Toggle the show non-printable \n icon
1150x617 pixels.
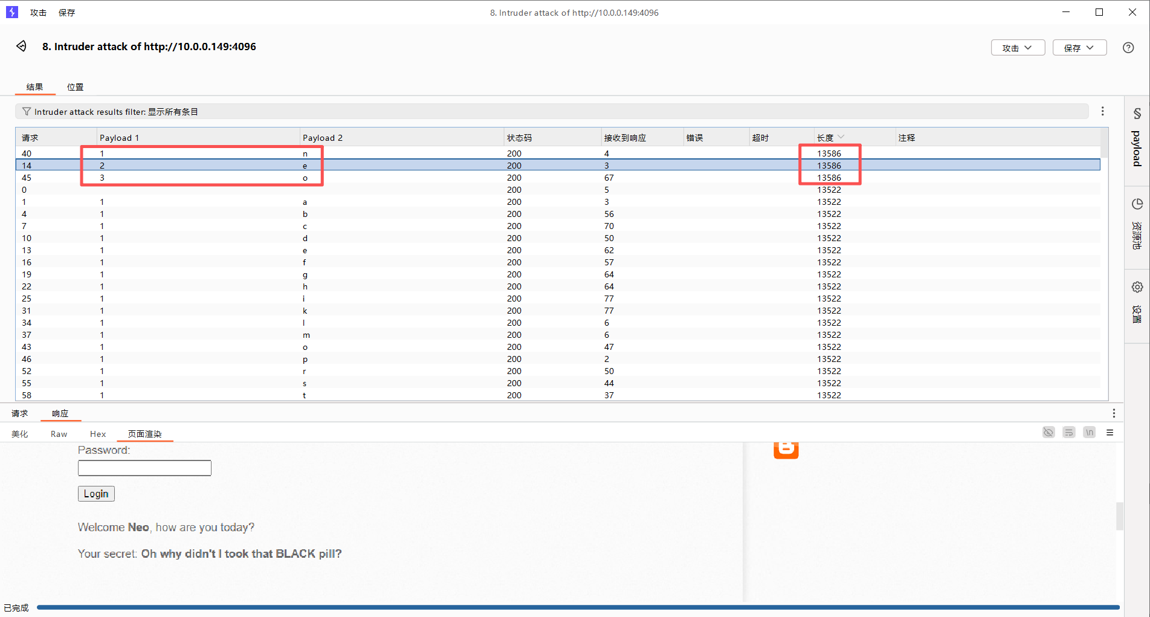tap(1090, 433)
